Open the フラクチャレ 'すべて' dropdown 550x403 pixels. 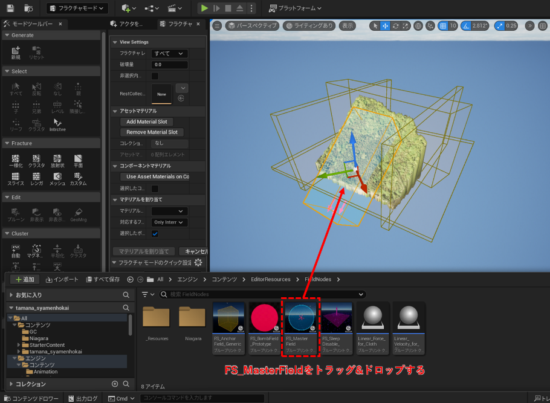(169, 54)
